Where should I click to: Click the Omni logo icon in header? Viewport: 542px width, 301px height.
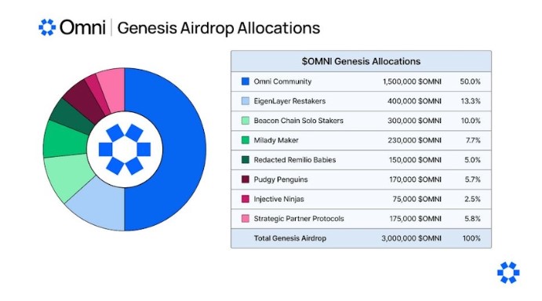tap(47, 27)
